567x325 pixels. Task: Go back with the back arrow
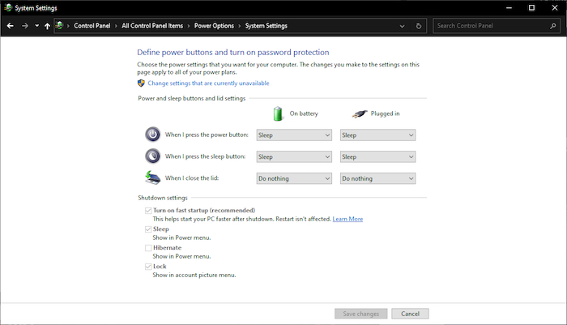coord(10,26)
